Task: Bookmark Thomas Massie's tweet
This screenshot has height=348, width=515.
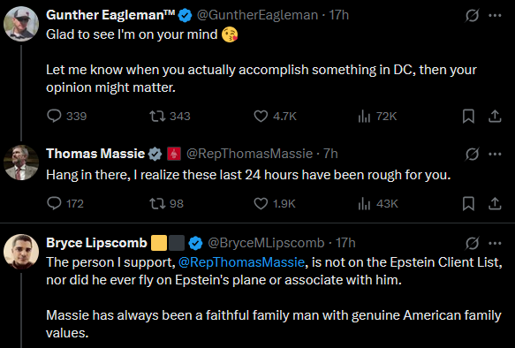Action: tap(468, 203)
